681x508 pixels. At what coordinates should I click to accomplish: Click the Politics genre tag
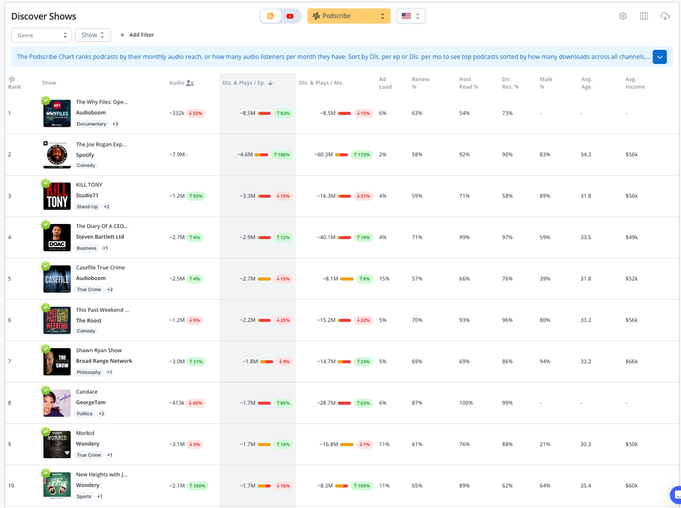point(84,413)
